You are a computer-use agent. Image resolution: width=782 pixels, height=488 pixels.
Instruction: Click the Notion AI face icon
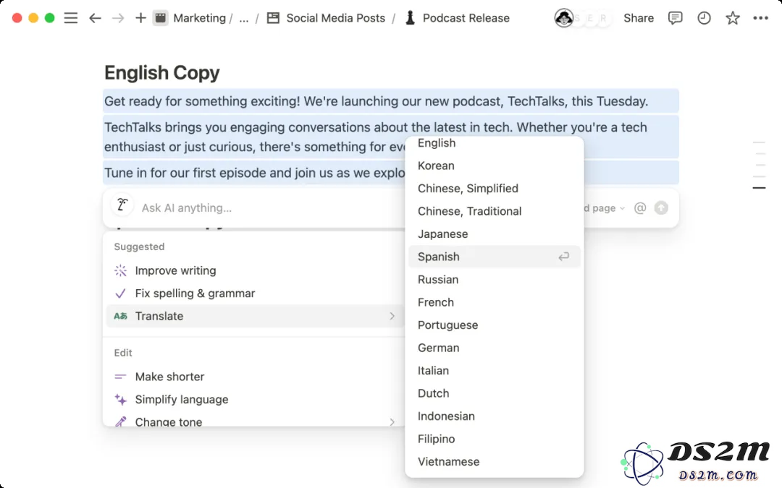tap(122, 205)
